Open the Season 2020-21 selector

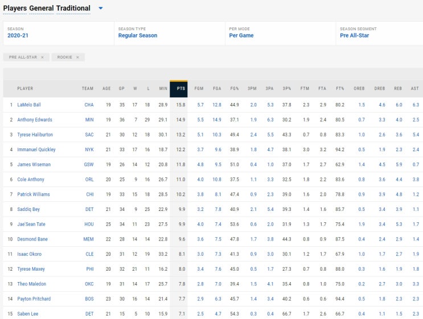point(59,33)
